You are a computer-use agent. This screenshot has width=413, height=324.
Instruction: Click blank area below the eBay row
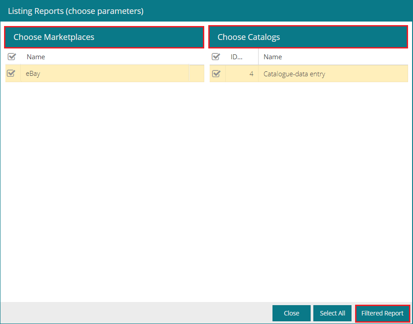tap(103, 180)
